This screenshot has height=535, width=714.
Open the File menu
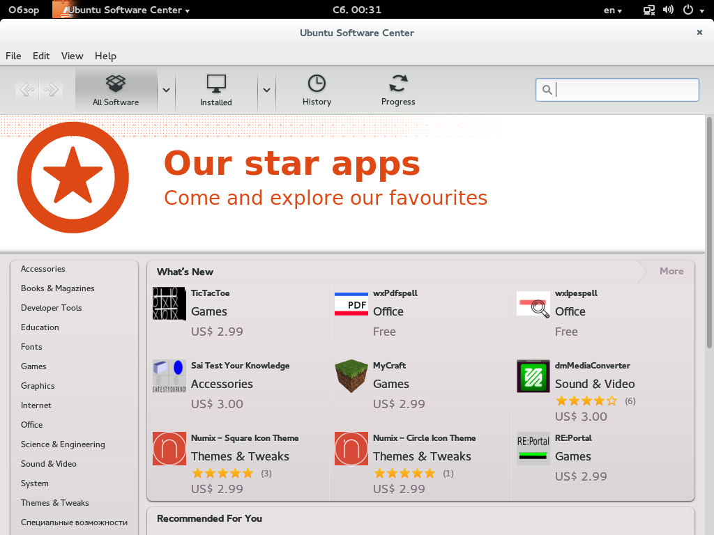pyautogui.click(x=13, y=56)
